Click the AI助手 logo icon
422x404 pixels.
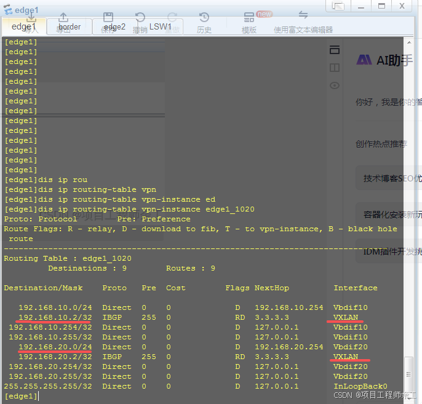[364, 60]
